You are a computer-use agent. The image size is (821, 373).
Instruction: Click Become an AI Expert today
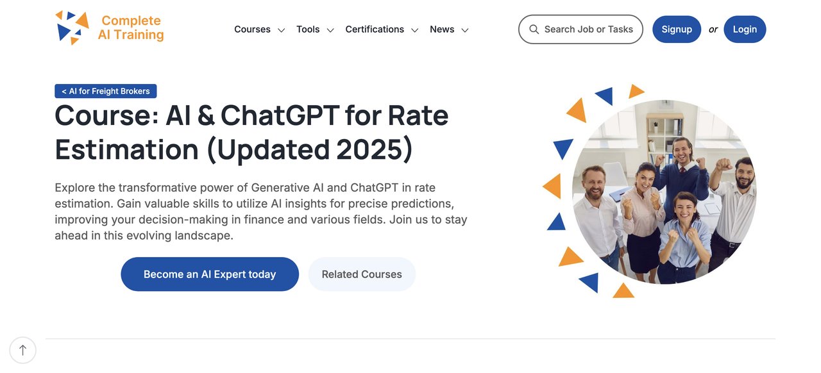click(210, 274)
